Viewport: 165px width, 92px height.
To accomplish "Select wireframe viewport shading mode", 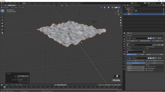I will pyautogui.click(x=114, y=7).
